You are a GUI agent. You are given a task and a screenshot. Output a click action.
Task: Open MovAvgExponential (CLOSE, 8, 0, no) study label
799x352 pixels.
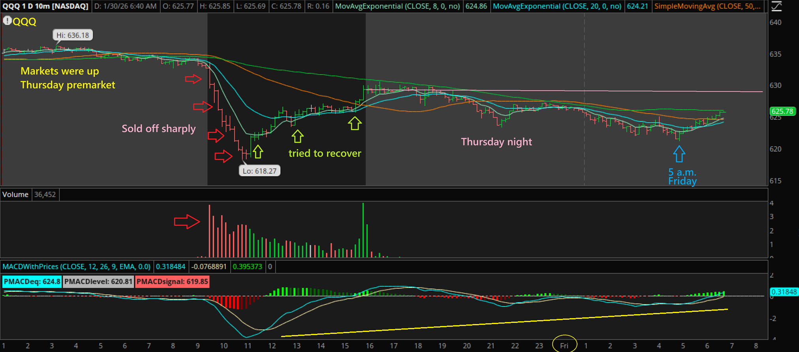coord(397,6)
